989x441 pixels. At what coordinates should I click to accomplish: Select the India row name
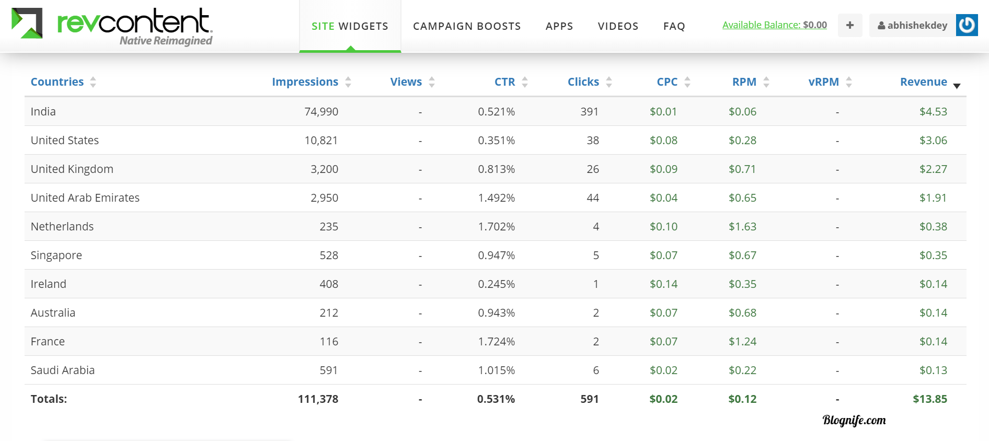coord(43,111)
